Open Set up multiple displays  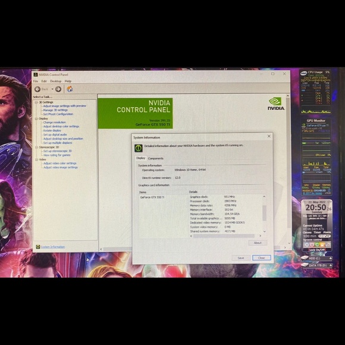point(58,143)
